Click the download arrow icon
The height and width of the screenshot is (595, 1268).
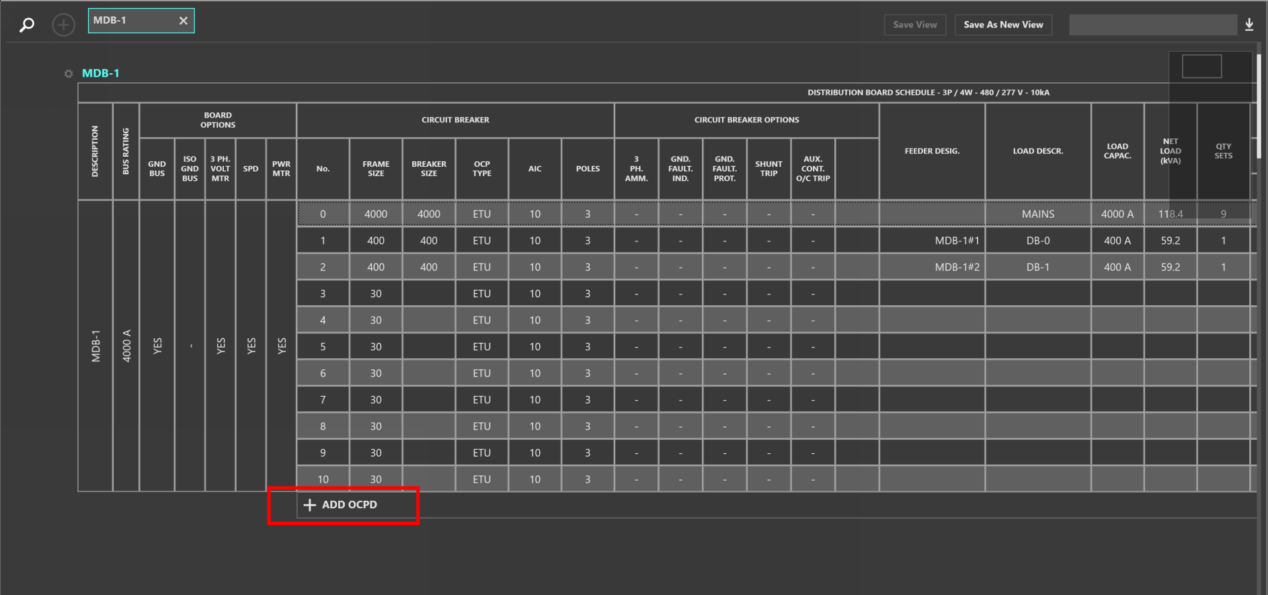[1249, 25]
